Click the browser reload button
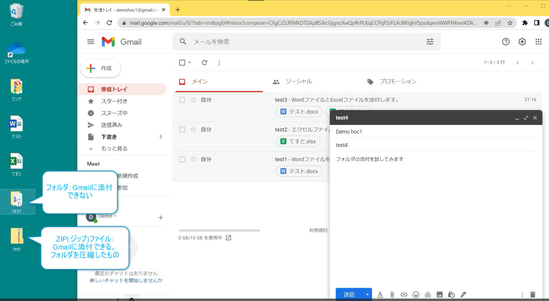 click(109, 23)
